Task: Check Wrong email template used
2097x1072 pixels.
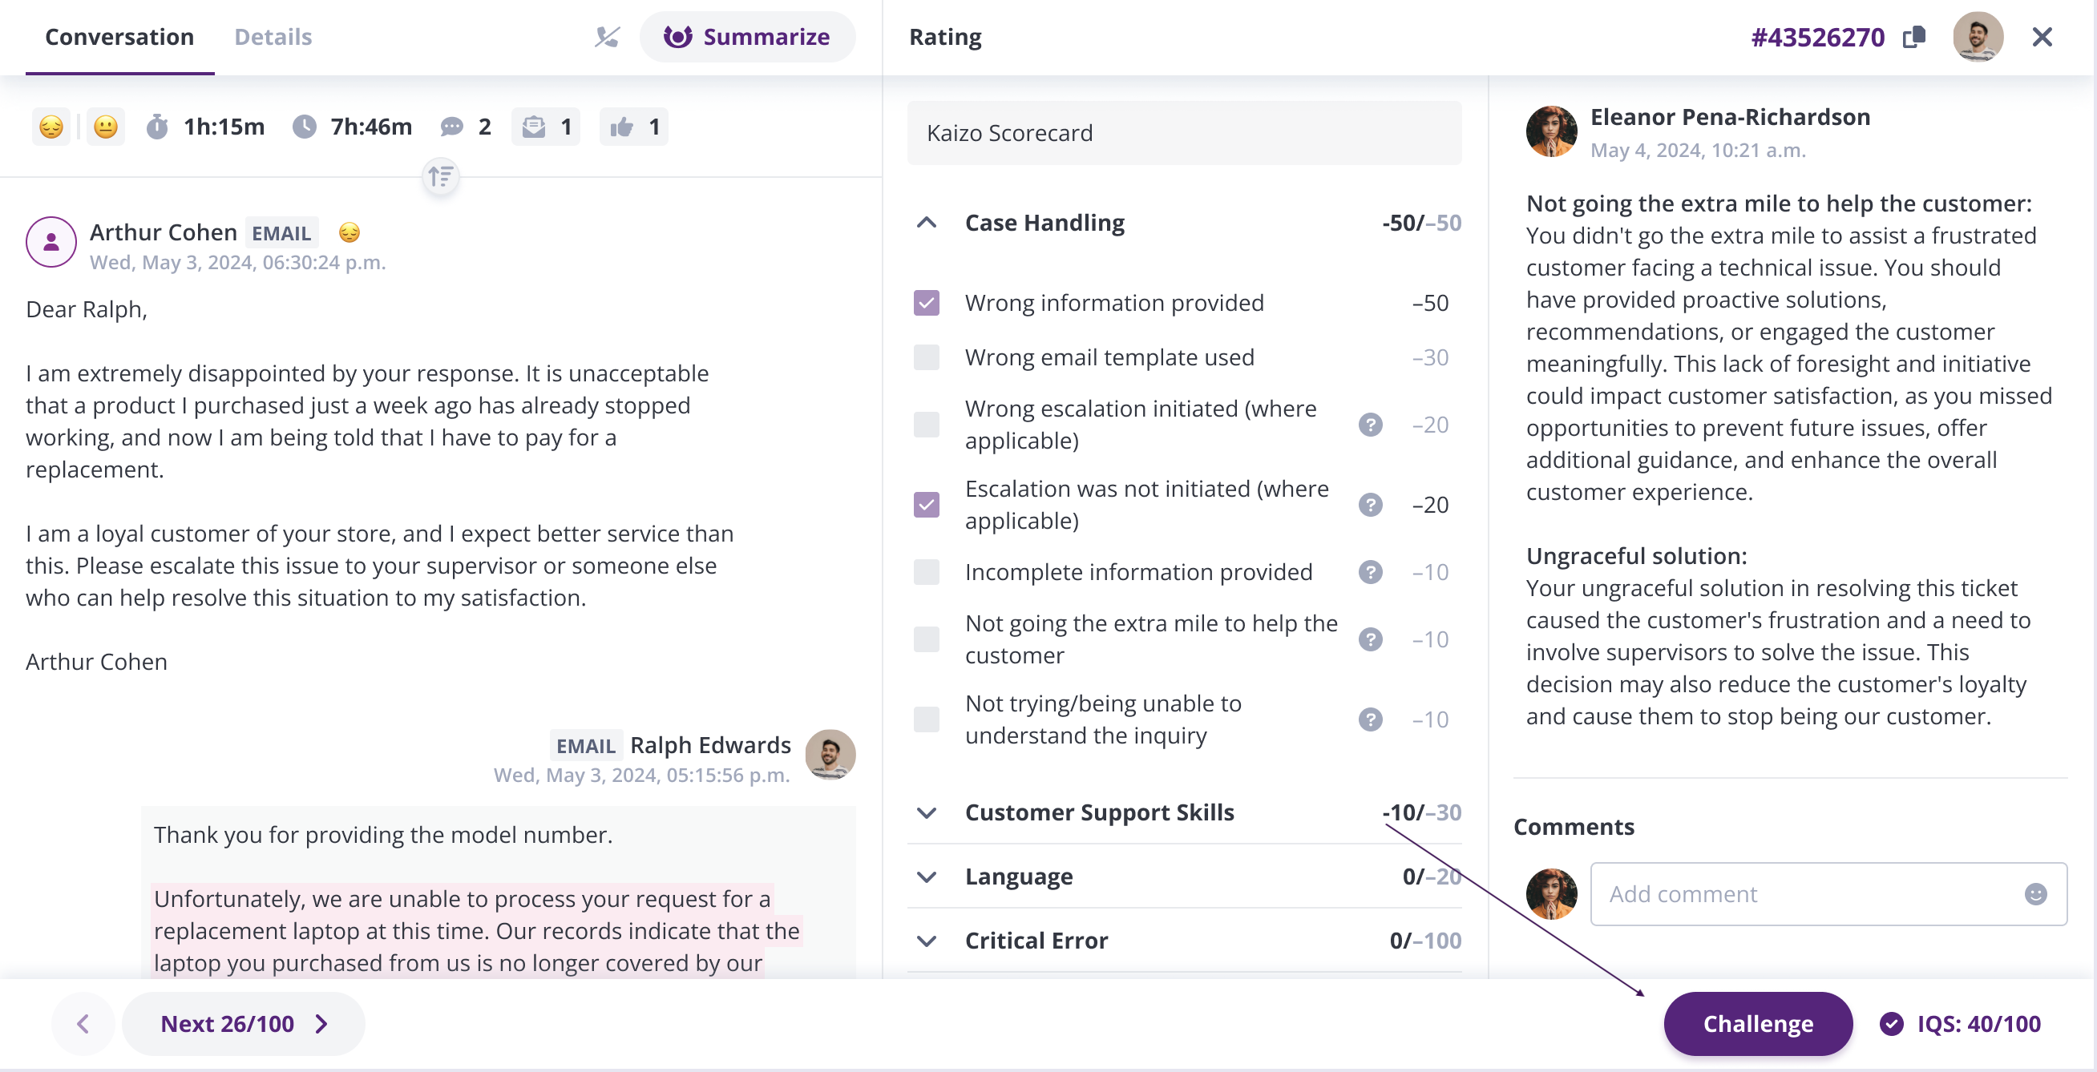Action: click(926, 358)
